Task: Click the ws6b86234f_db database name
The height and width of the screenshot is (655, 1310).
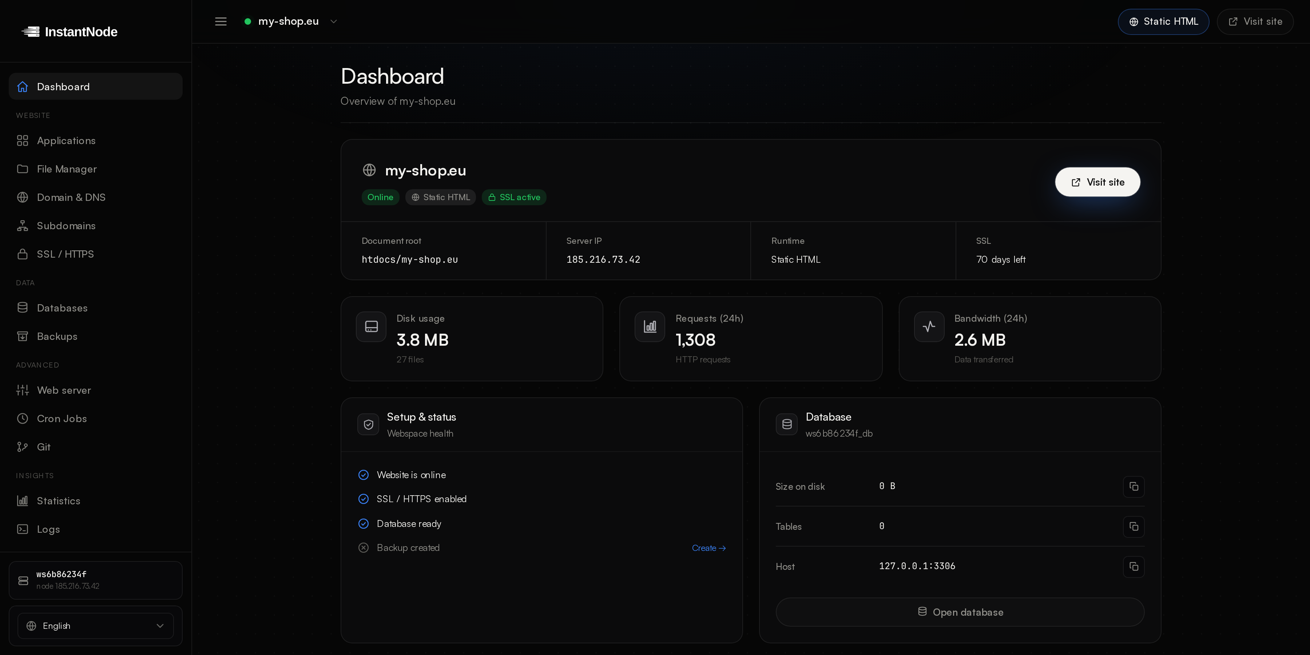Action: 839,433
